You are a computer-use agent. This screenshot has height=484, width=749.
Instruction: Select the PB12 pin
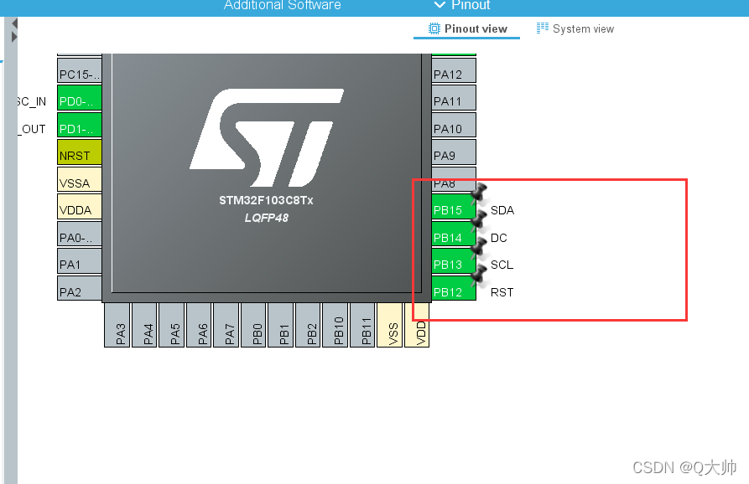click(453, 288)
